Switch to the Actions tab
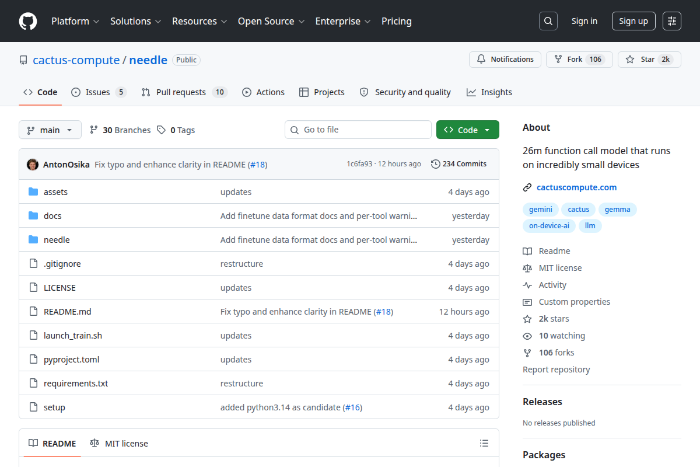 coord(263,92)
